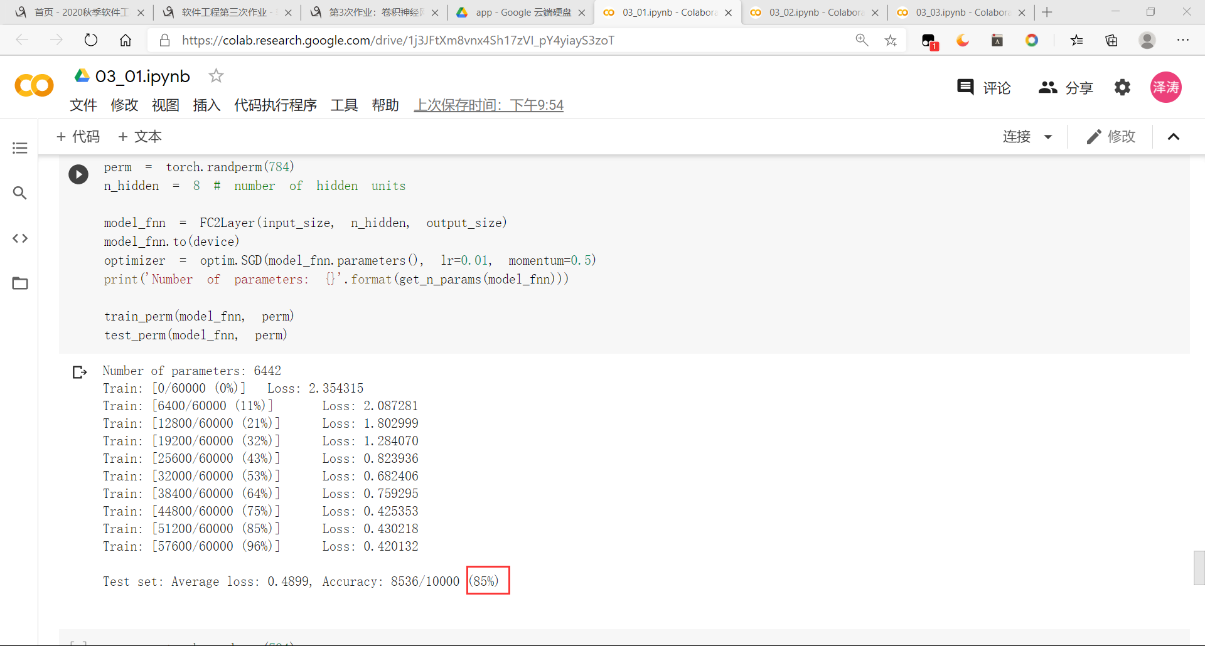Go back with browser back arrow
Image resolution: width=1205 pixels, height=646 pixels.
click(x=23, y=40)
